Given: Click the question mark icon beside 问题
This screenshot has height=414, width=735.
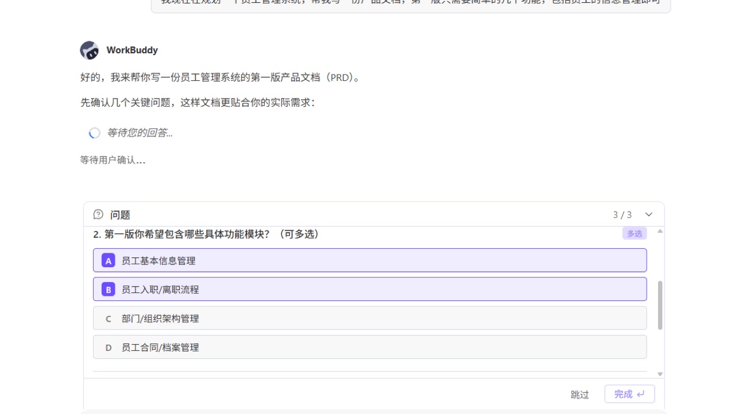Looking at the screenshot, I should [x=98, y=214].
